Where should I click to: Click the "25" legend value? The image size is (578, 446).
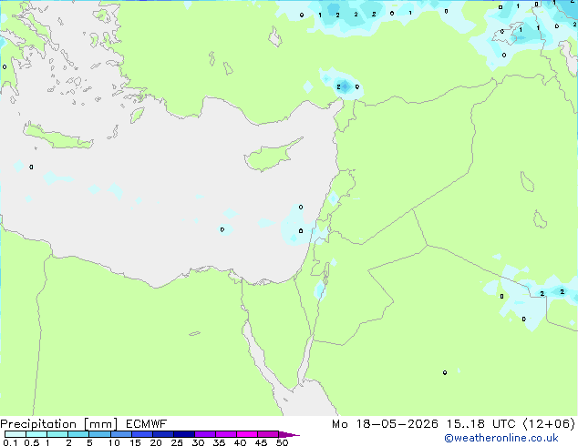click(x=177, y=442)
